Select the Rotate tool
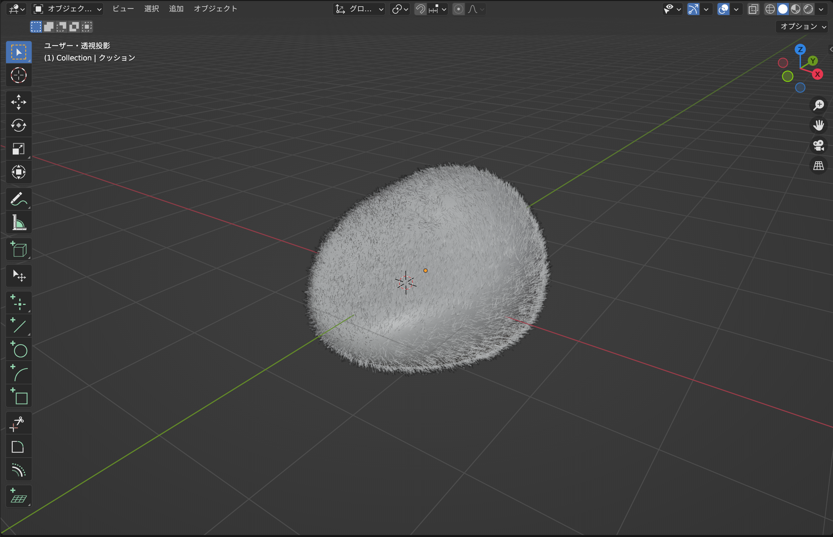Image resolution: width=833 pixels, height=537 pixels. pyautogui.click(x=18, y=126)
